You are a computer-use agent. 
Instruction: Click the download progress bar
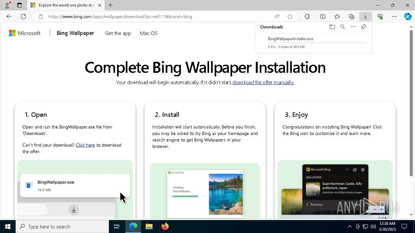pyautogui.click(x=317, y=43)
